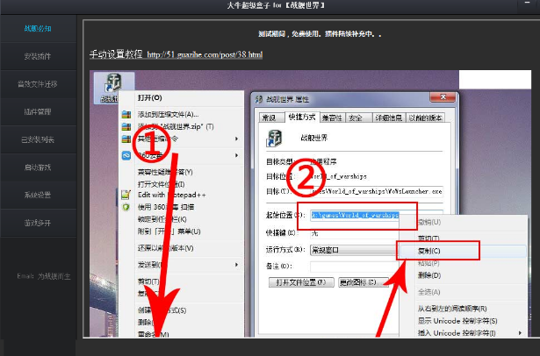
Task: Switch to 以前的版本 tab in properties dialog
Action: click(x=425, y=117)
